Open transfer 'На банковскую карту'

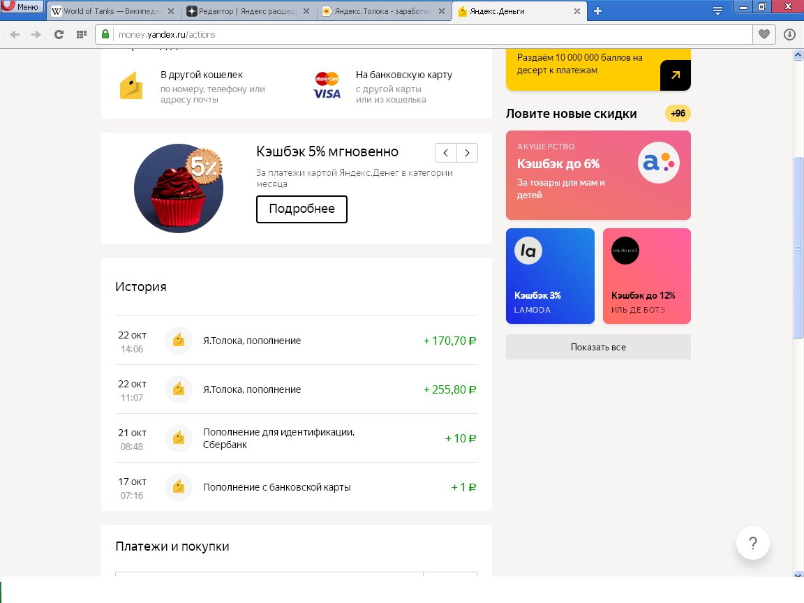pyautogui.click(x=404, y=87)
